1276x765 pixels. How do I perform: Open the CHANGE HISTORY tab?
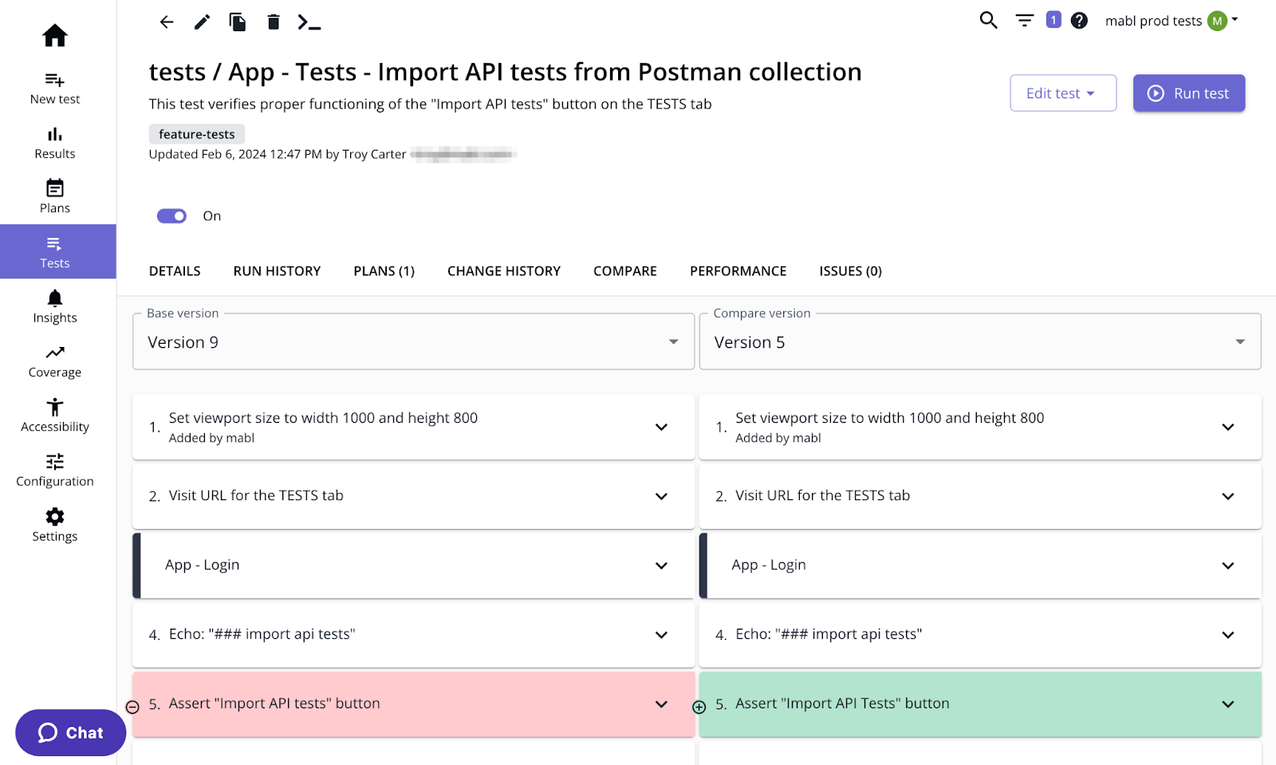(x=503, y=270)
